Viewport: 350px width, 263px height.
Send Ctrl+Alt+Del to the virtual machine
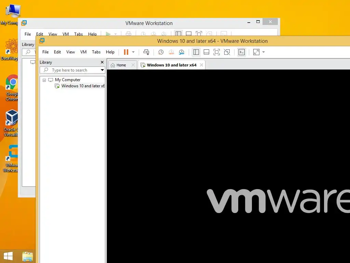[x=146, y=52]
